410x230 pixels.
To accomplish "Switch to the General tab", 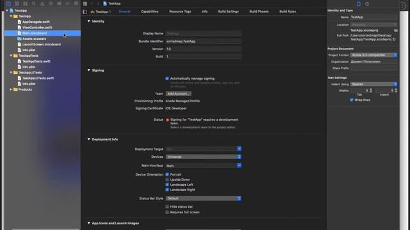I will (x=124, y=11).
